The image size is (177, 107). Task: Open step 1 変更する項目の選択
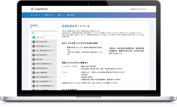(x=44, y=42)
